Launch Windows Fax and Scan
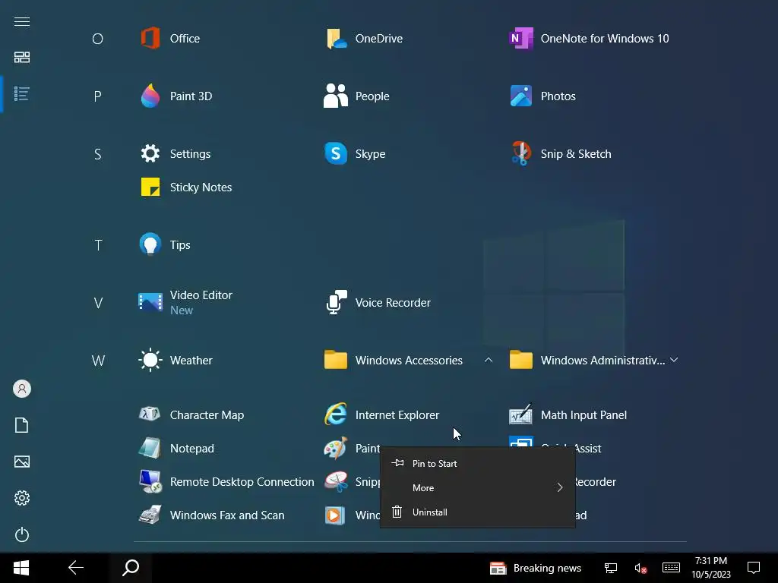 tap(212, 515)
